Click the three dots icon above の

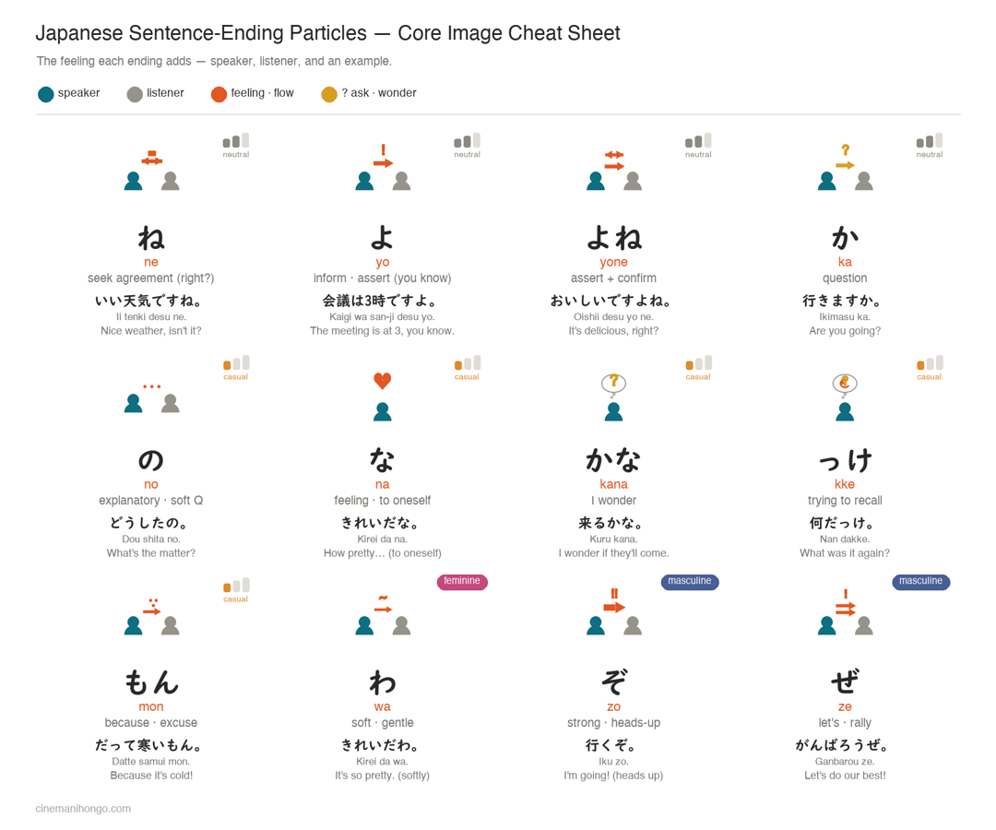tap(152, 386)
